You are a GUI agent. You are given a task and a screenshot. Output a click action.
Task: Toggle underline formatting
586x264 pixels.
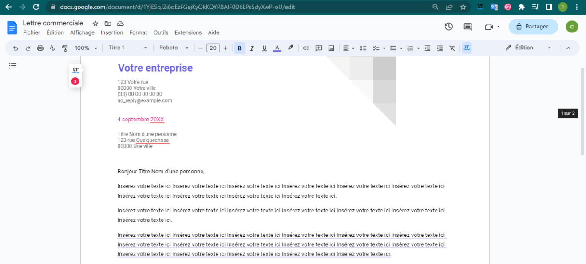click(x=264, y=48)
